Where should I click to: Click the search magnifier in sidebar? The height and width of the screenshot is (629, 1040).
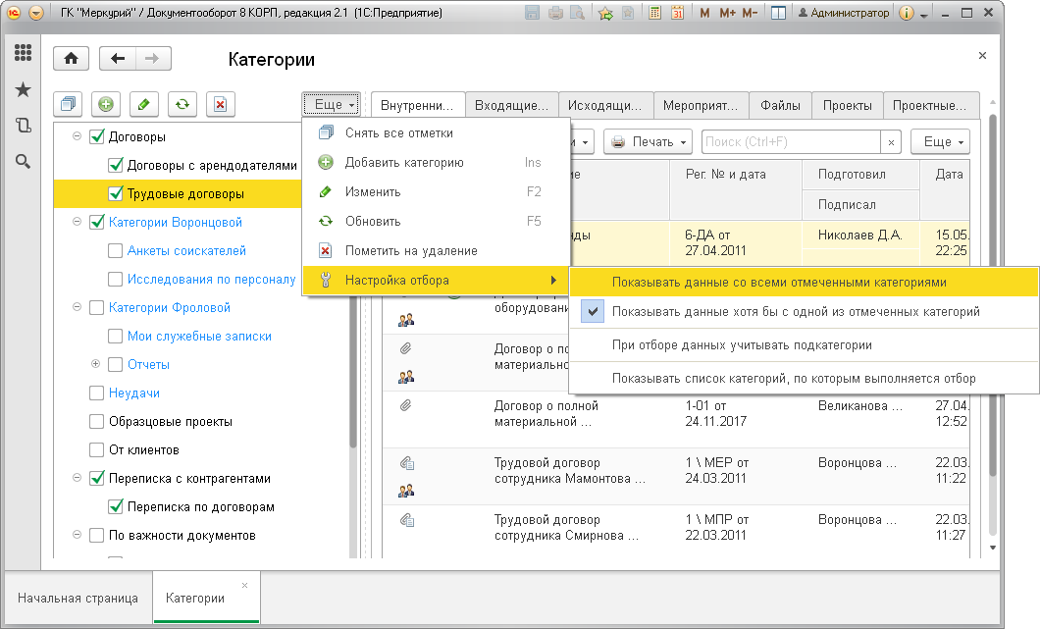(24, 161)
